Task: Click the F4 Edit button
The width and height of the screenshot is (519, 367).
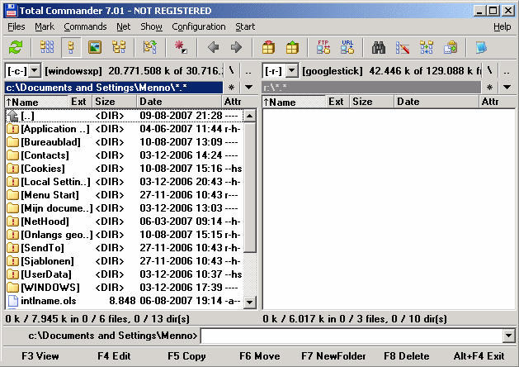Action: point(114,356)
